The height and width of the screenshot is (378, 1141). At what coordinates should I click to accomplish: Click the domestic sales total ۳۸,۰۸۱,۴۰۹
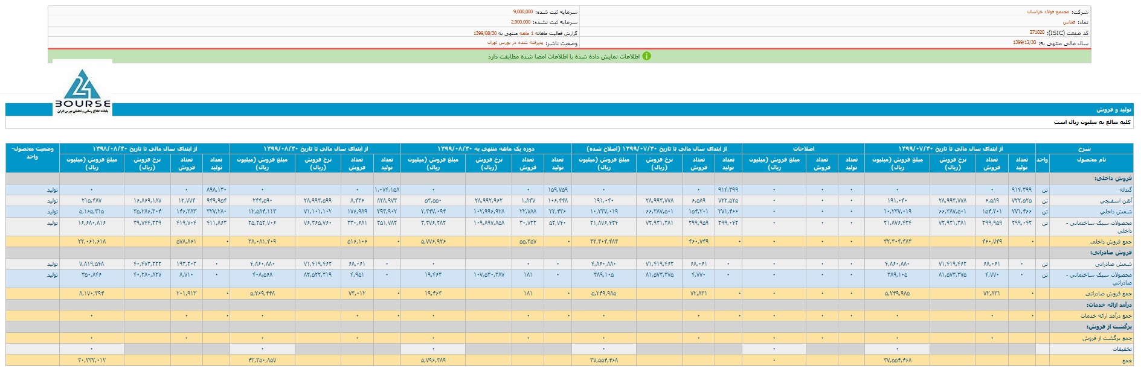[x=262, y=242]
